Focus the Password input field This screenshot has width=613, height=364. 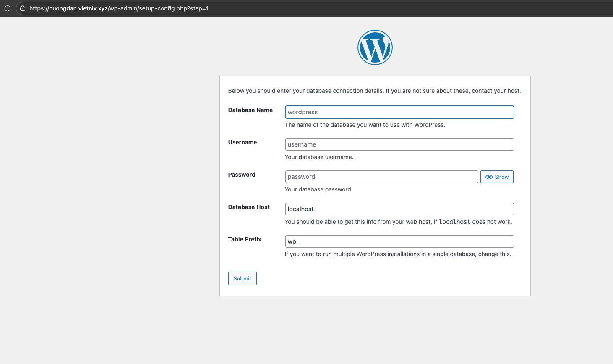click(381, 177)
